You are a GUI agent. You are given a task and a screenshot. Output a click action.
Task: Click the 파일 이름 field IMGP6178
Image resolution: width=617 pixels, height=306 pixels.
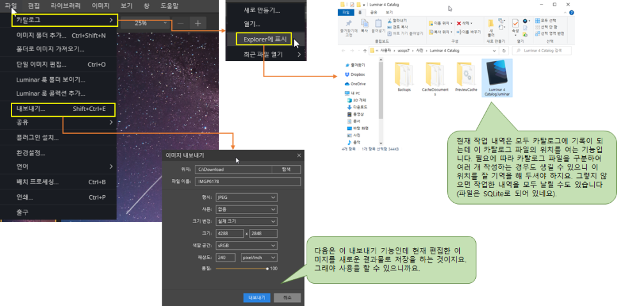click(248, 182)
